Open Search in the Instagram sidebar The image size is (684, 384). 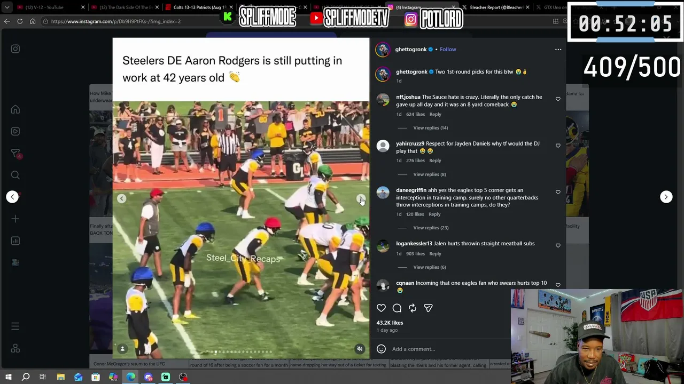click(15, 175)
